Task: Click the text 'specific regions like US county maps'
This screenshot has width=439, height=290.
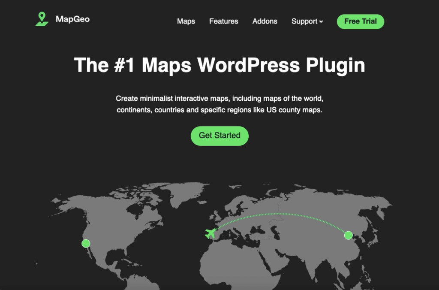Action: coord(261,110)
